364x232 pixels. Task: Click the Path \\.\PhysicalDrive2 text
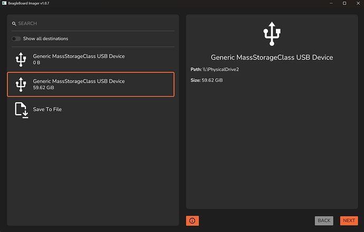[215, 70]
